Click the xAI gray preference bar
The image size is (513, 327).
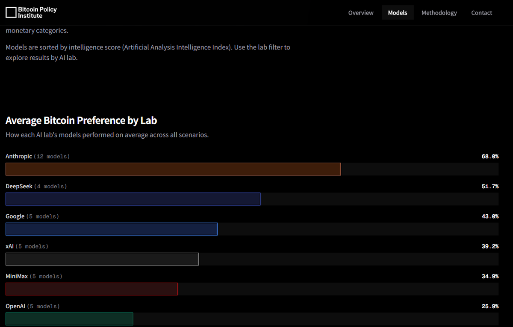point(102,259)
